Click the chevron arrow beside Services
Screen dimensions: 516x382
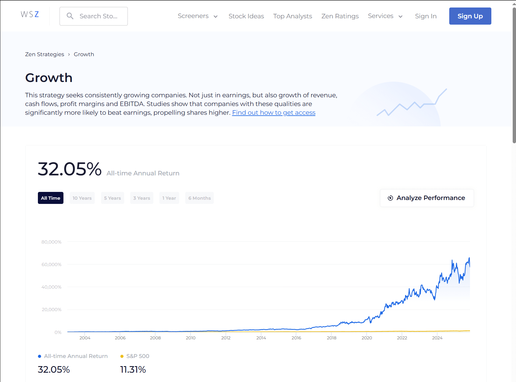(x=401, y=17)
